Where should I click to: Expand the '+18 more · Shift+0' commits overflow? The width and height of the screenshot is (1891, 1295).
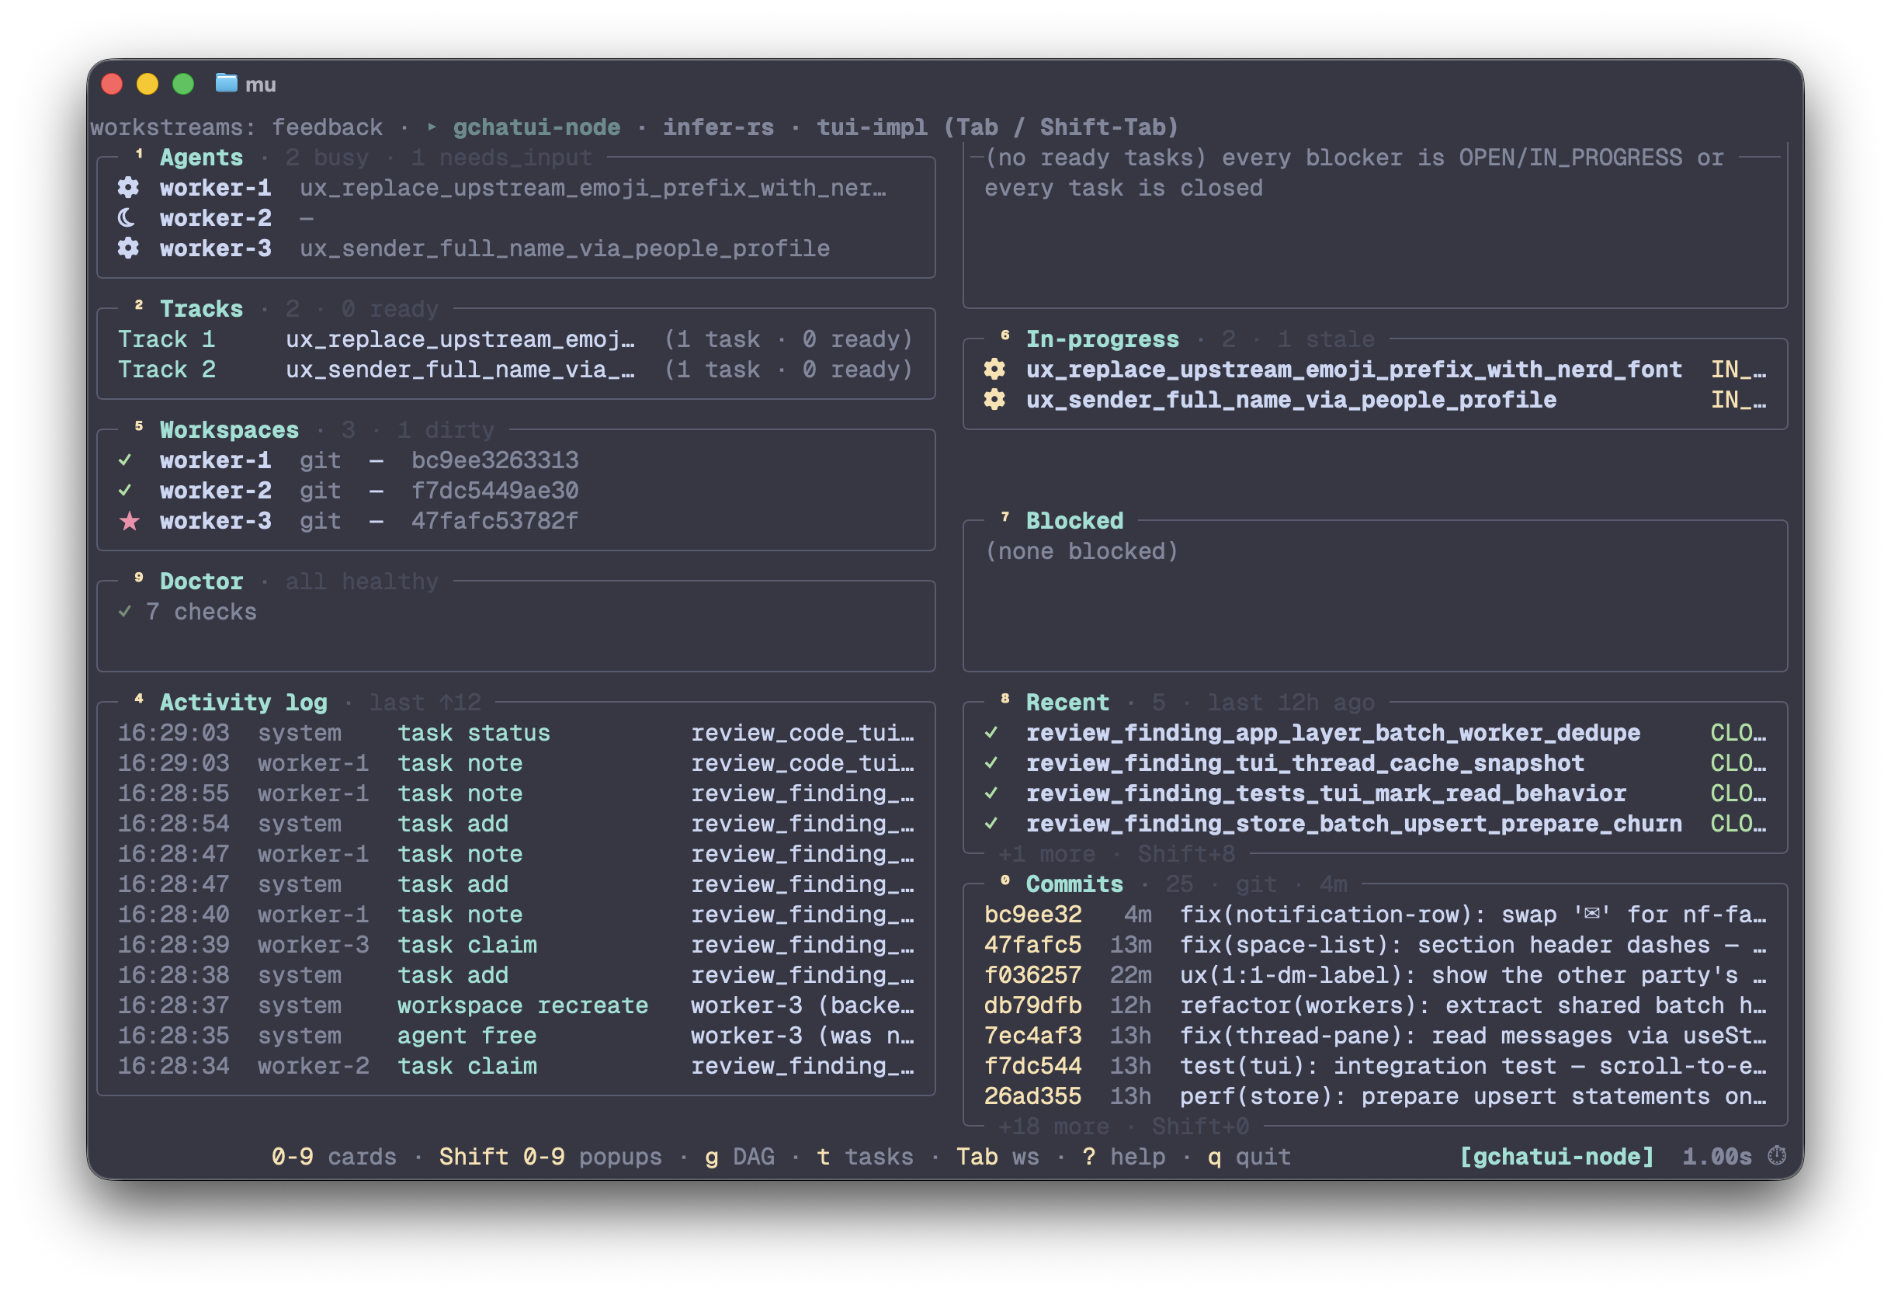(x=1123, y=1127)
